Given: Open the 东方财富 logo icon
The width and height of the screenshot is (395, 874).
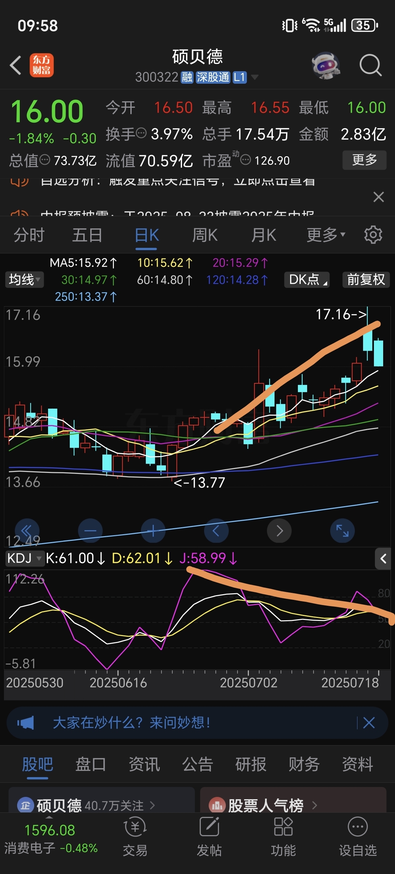Looking at the screenshot, I should point(42,65).
